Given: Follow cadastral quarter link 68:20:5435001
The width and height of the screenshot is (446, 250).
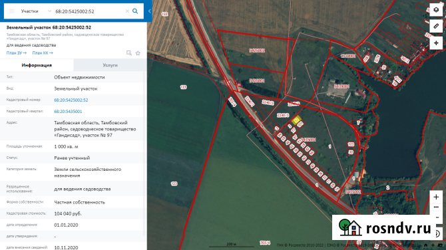Looking at the screenshot, I should [68, 111].
